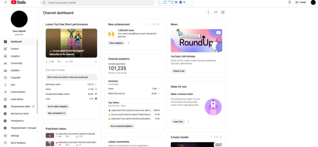Open the three-dot menu beside View analytics
318x147 pixels.
[129, 43]
